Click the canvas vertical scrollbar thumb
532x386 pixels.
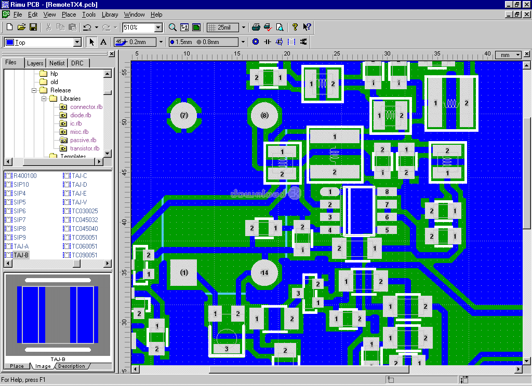[x=527, y=173]
